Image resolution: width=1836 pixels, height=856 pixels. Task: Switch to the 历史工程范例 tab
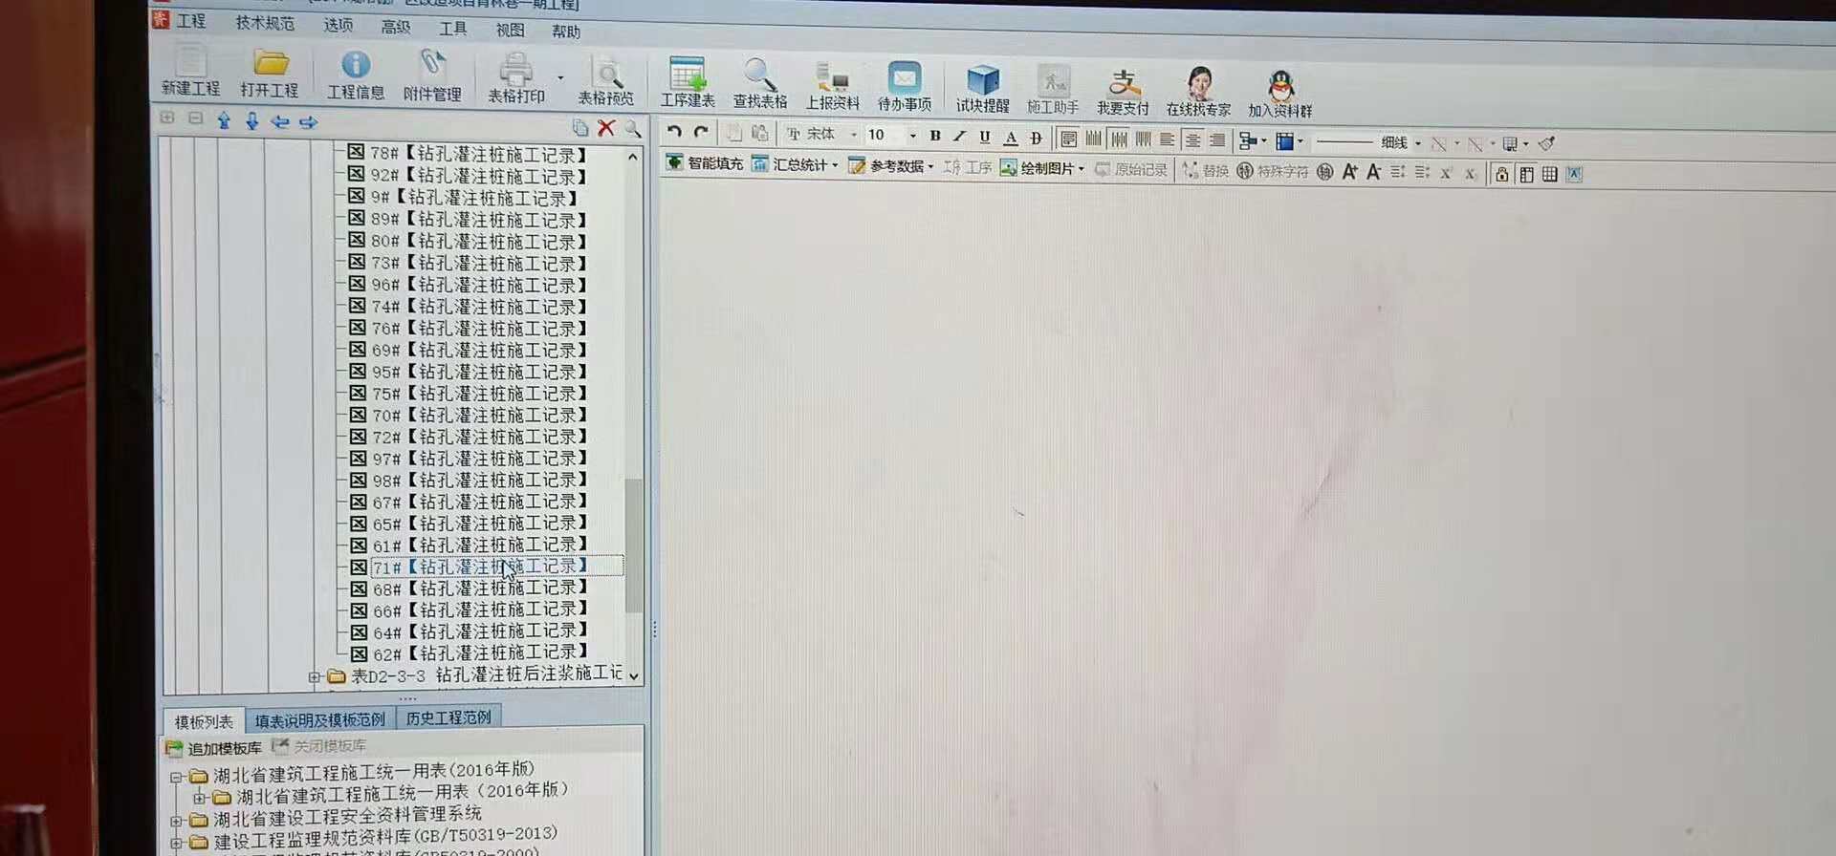pyautogui.click(x=448, y=717)
